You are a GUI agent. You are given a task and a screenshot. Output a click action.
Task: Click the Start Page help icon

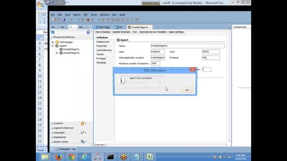pyautogui.click(x=96, y=27)
